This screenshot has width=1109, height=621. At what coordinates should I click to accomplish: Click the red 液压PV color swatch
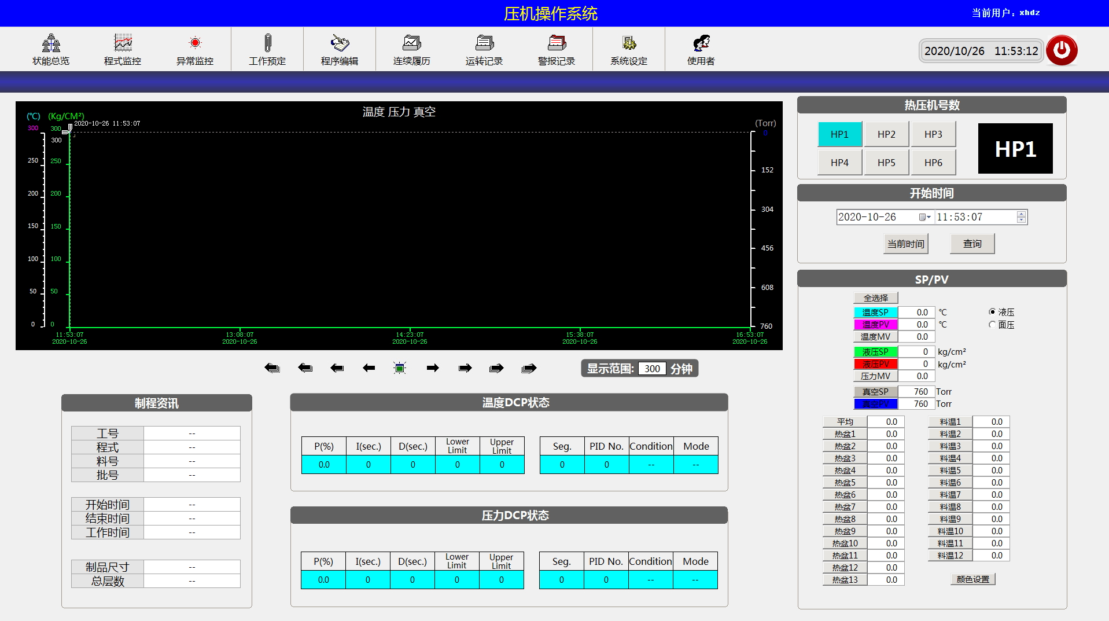point(875,364)
